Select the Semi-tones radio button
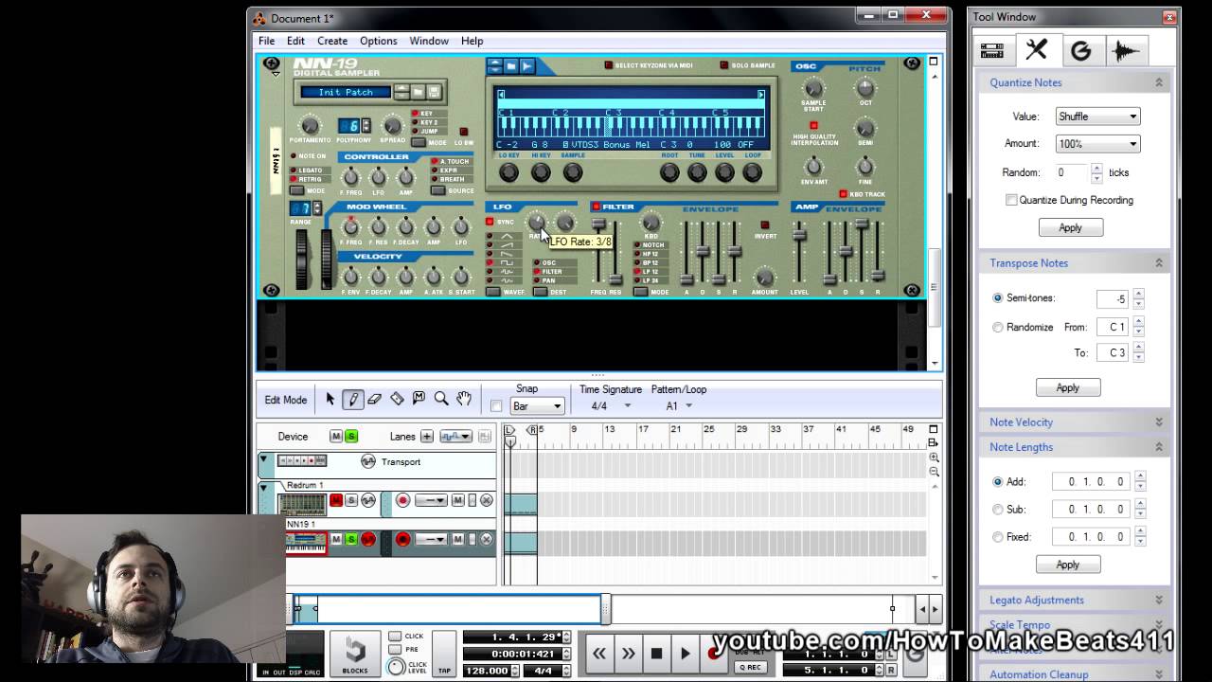Screen dimensions: 1212x682 [x=997, y=297]
